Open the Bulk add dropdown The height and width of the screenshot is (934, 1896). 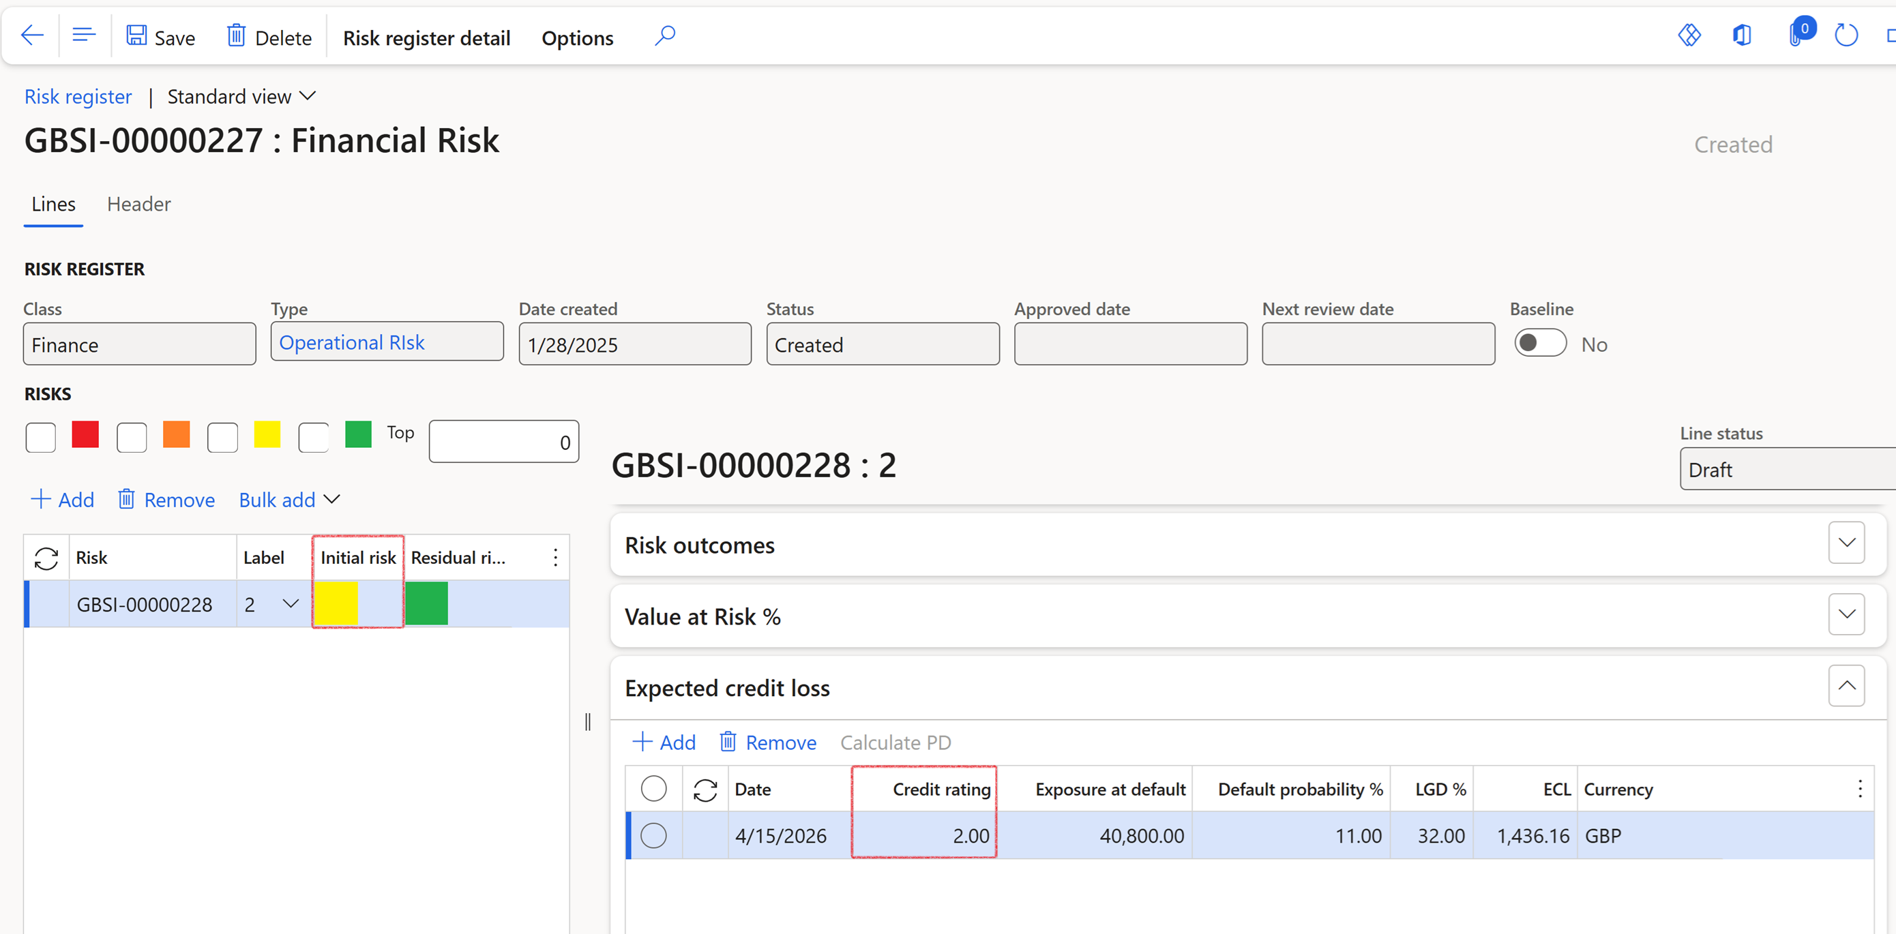[288, 500]
